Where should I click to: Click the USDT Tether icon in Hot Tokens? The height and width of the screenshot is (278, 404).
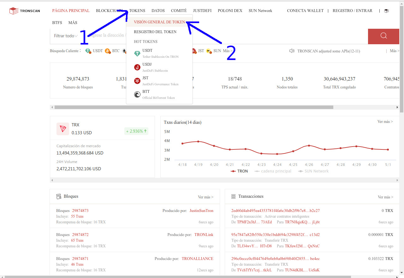tap(137, 53)
